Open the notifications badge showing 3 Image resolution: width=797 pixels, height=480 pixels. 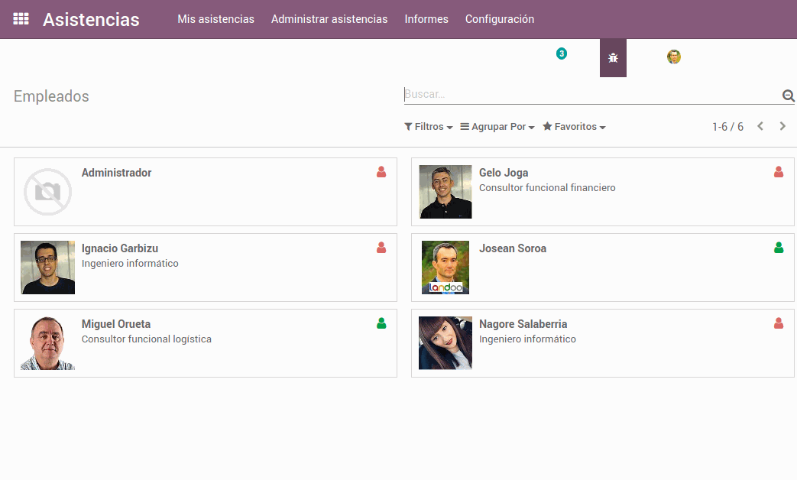coord(561,54)
